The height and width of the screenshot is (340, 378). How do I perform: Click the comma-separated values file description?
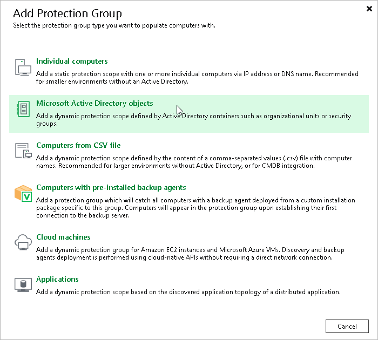[194, 162]
